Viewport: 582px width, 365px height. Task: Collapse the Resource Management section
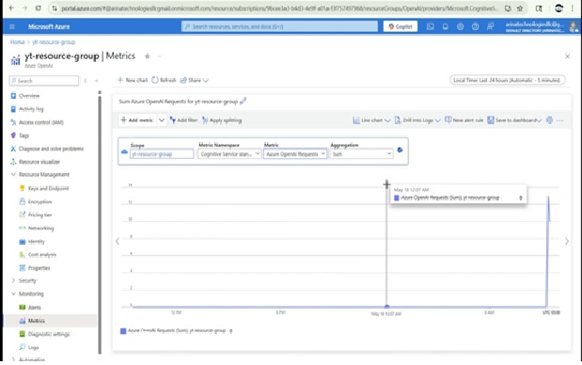pos(13,174)
